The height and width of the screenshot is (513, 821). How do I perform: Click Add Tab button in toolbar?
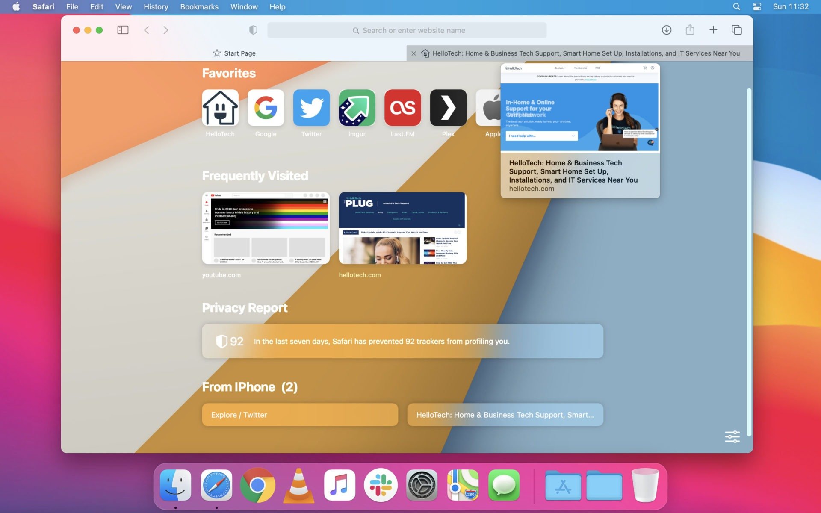(713, 29)
